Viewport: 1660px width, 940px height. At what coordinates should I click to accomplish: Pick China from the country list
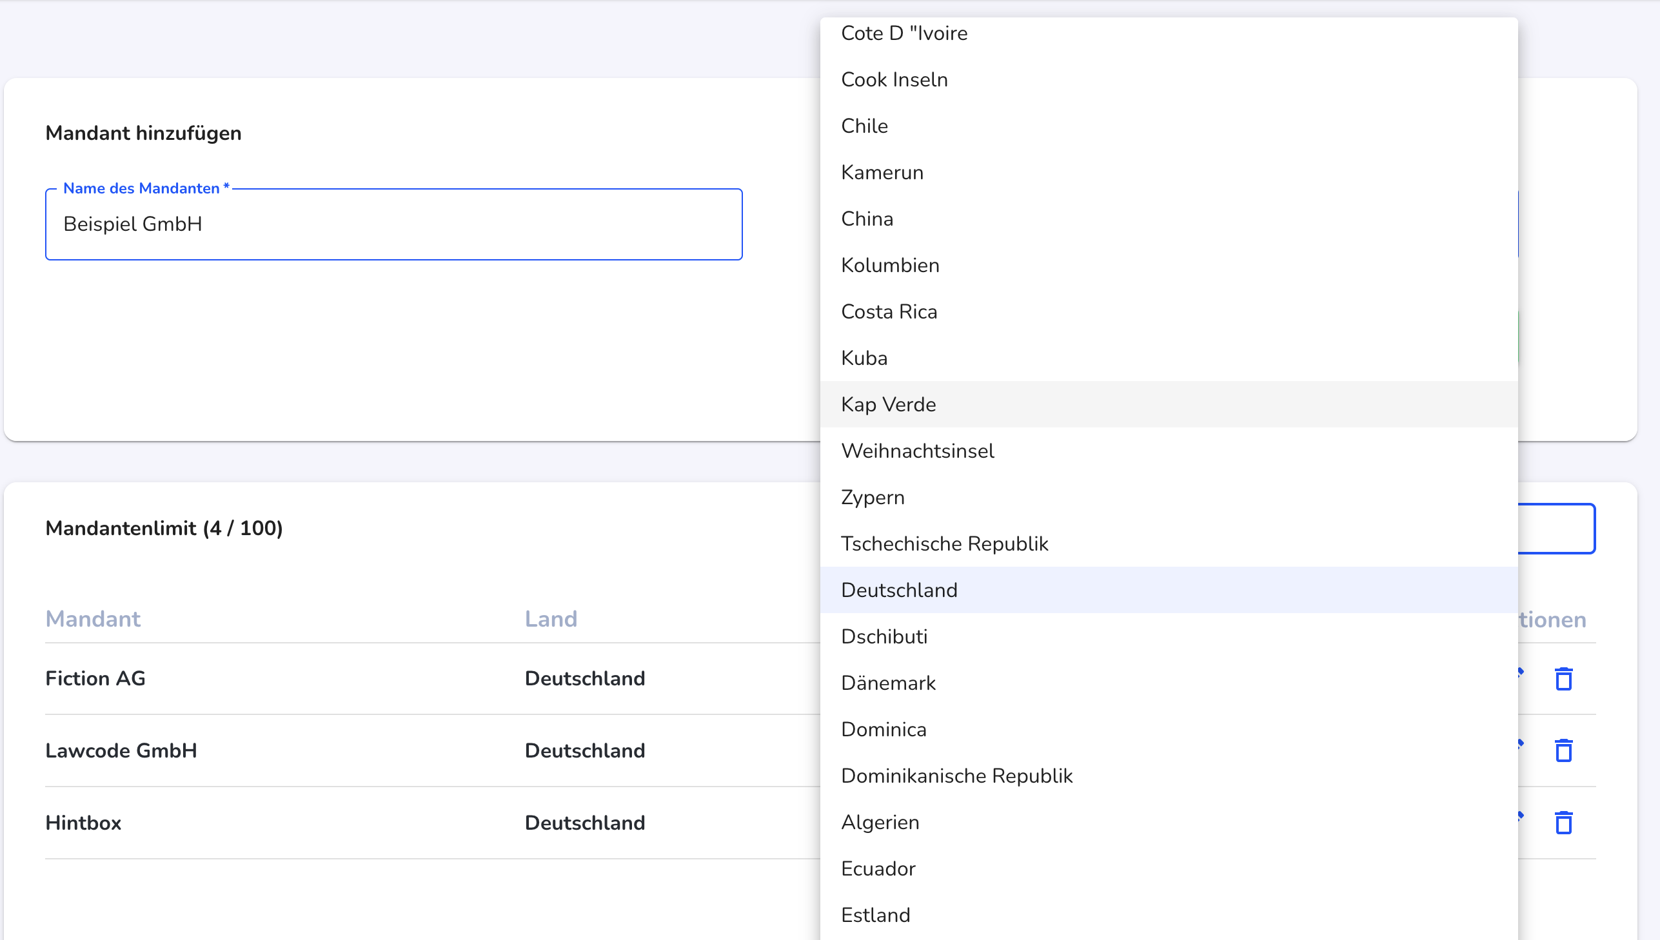pos(1169,219)
